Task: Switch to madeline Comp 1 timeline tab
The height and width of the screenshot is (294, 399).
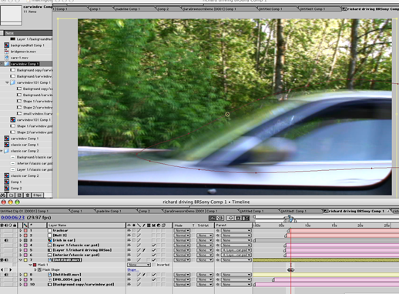Action: point(109,211)
